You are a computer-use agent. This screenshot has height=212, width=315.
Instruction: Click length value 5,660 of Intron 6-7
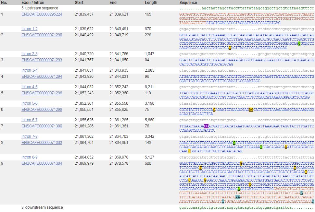[x=149, y=120]
